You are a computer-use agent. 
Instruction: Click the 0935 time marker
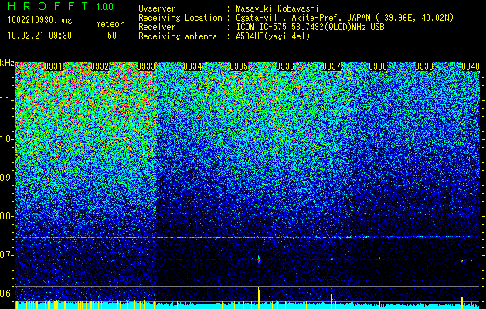(x=239, y=66)
